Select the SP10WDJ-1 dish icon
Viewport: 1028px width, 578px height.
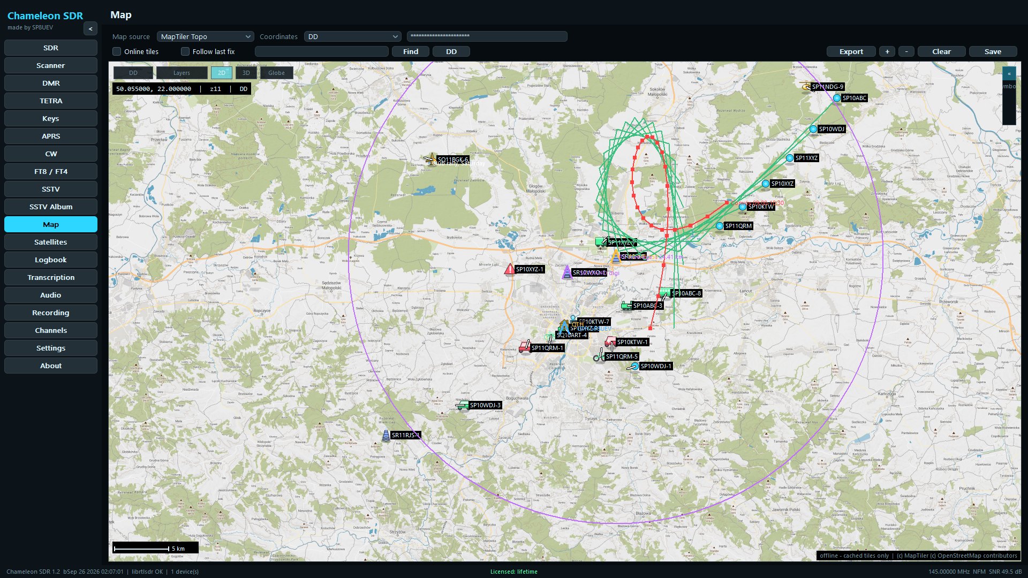(x=634, y=367)
